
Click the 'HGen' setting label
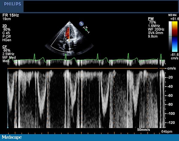coord(7,40)
